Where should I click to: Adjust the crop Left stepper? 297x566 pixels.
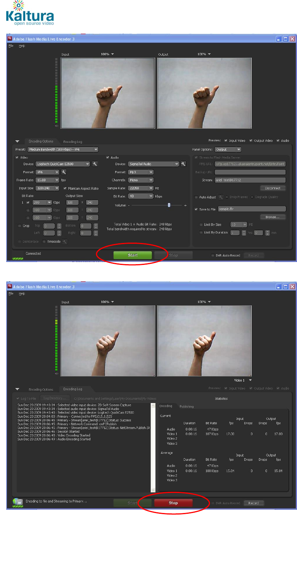tap(59, 233)
